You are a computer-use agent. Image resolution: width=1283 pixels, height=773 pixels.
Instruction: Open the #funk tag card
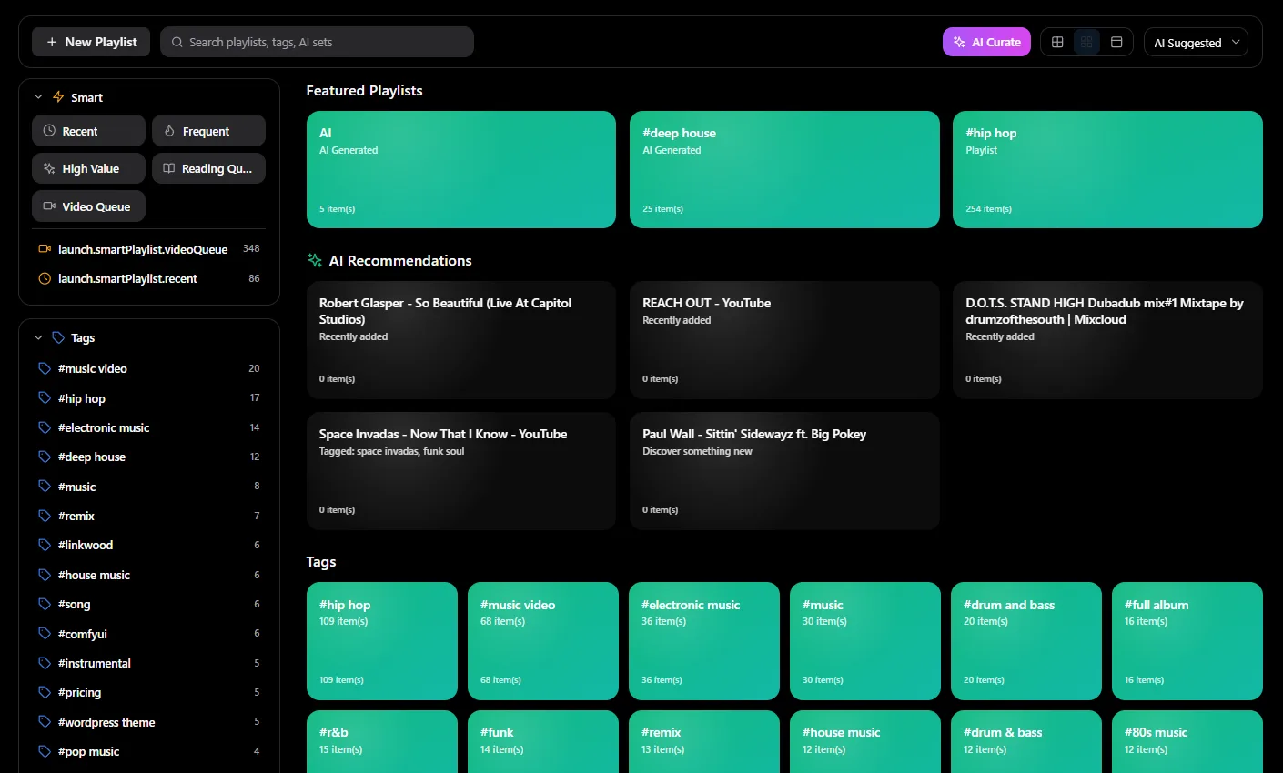(x=543, y=742)
